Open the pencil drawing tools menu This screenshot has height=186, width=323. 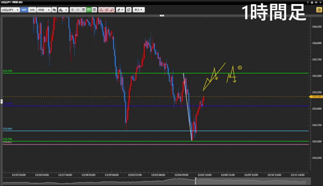click(x=120, y=10)
